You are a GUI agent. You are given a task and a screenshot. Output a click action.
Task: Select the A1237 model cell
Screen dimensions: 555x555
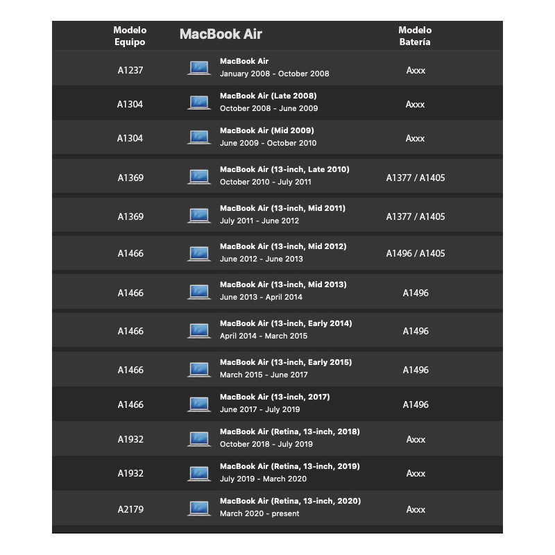pos(130,71)
